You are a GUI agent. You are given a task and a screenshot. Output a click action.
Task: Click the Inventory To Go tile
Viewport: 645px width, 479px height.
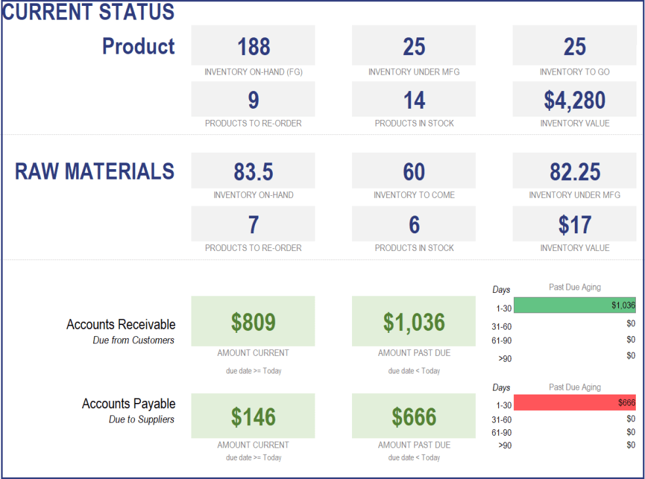tap(574, 46)
